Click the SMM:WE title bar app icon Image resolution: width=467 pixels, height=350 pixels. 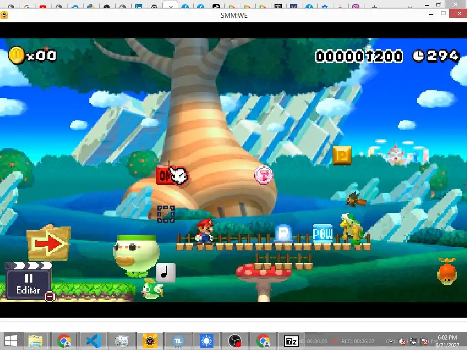point(4,15)
